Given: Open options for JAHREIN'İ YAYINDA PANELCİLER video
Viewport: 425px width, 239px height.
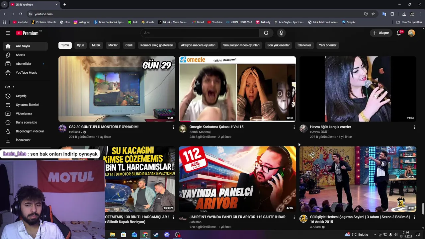Looking at the screenshot, I should pos(294,217).
